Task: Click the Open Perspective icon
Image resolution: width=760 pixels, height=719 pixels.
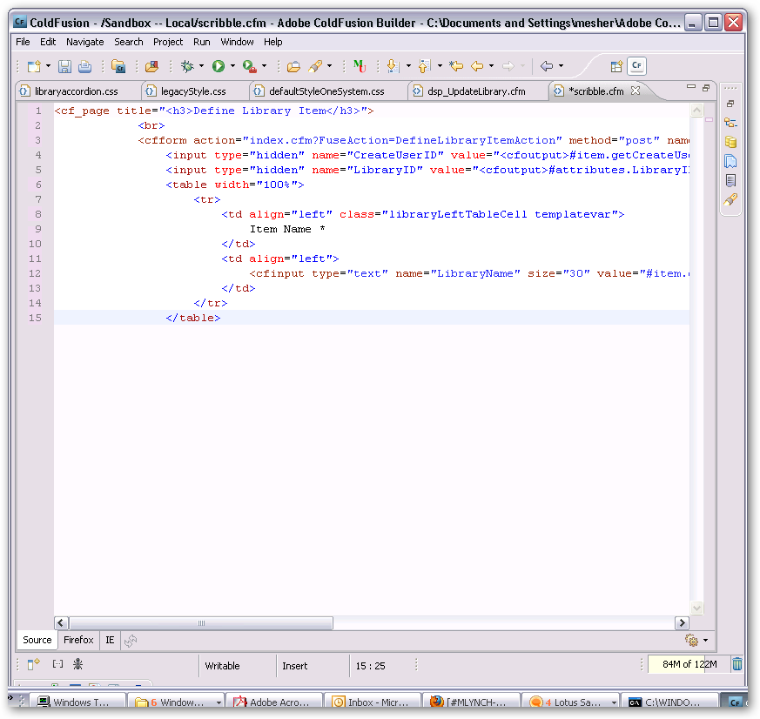Action: (616, 66)
